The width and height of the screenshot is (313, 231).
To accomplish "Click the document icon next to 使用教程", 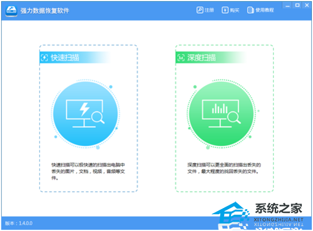I will (x=250, y=10).
